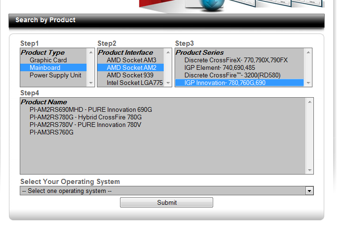The height and width of the screenshot is (234, 344).
Task: Click Product Name list scroll up arrow
Action: coord(310,102)
